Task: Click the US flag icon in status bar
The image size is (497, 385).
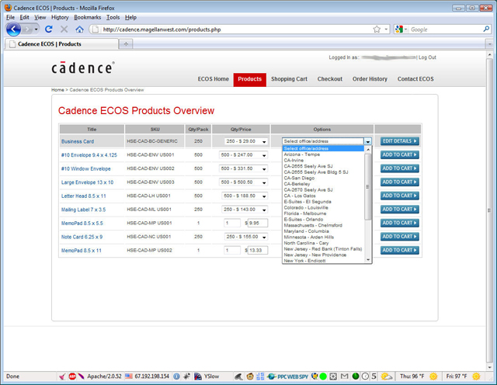Action: click(x=128, y=376)
